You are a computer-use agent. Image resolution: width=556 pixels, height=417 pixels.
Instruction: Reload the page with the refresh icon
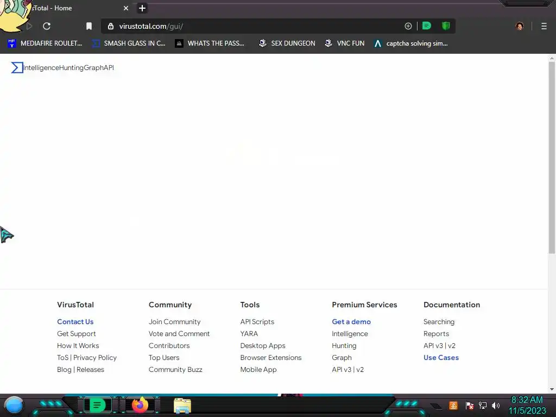(x=47, y=26)
